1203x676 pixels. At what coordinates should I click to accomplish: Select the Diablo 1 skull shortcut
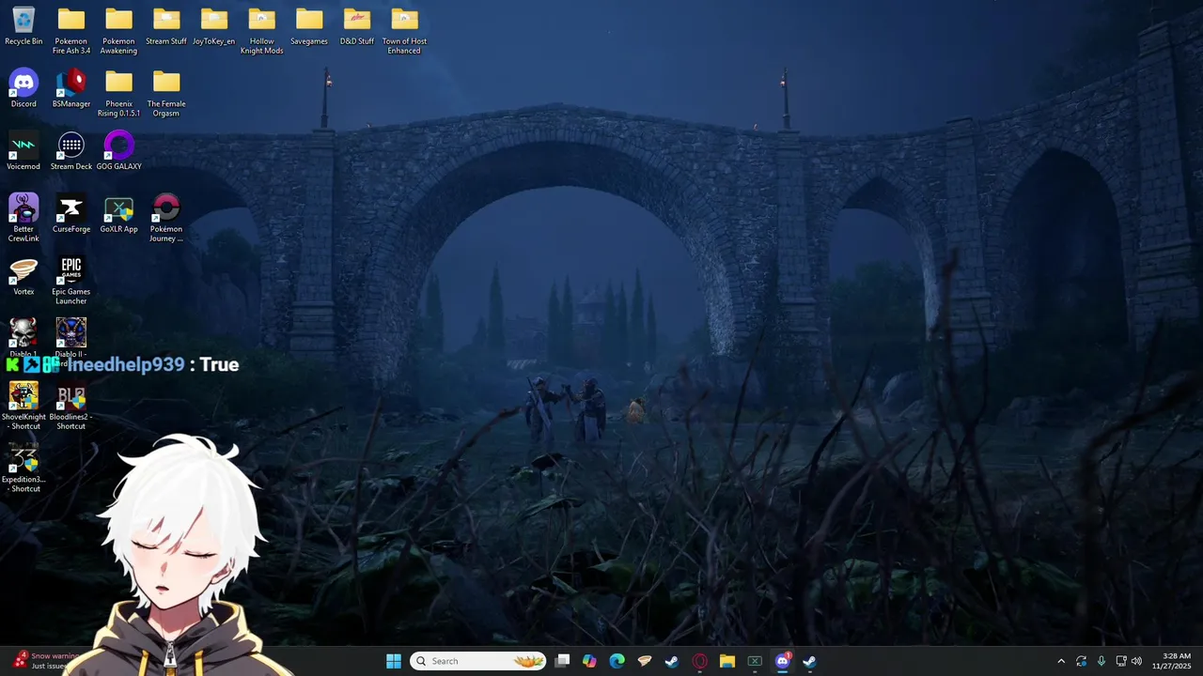tap(23, 334)
